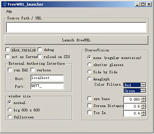Click the Launch freeWRL button
Screen dimensions: 154x134
click(x=76, y=40)
